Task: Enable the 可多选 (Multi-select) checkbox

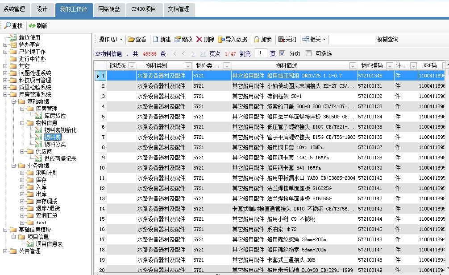Action: click(308, 53)
